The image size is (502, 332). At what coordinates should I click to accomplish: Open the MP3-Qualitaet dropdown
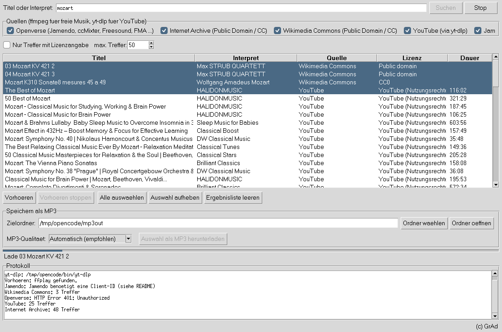128,239
